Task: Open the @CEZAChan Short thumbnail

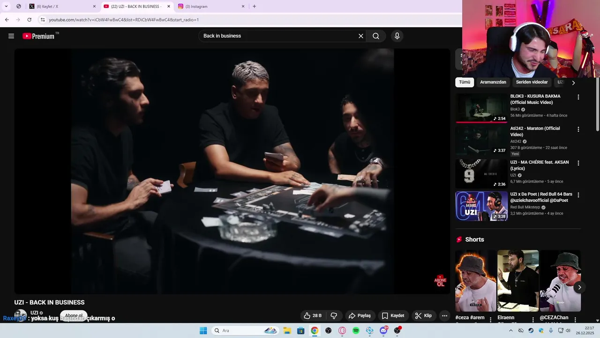Action: [560, 281]
